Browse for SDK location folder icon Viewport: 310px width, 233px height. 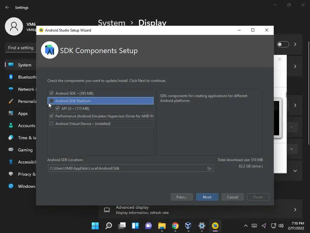pyautogui.click(x=209, y=168)
